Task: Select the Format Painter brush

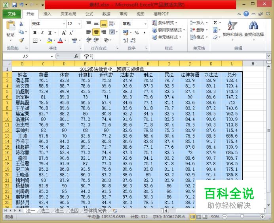Action: tap(21, 40)
